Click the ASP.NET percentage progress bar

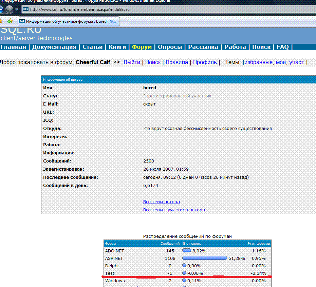(x=204, y=258)
